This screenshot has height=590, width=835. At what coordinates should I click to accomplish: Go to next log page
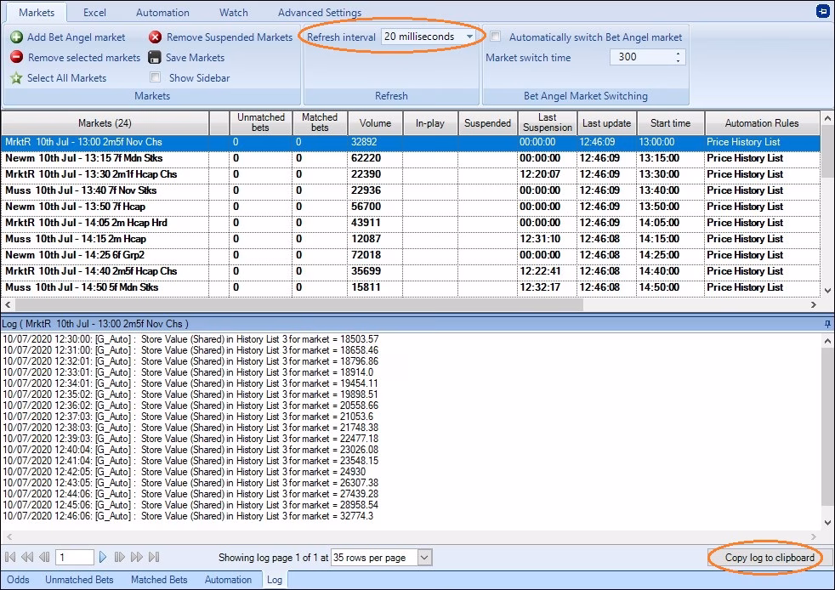[103, 557]
